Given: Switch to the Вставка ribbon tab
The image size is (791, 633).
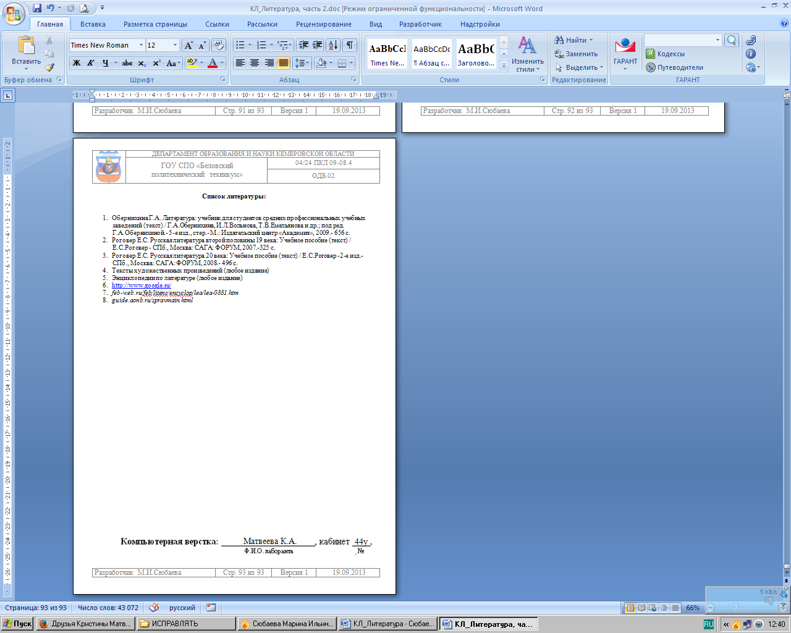Looking at the screenshot, I should point(93,24).
